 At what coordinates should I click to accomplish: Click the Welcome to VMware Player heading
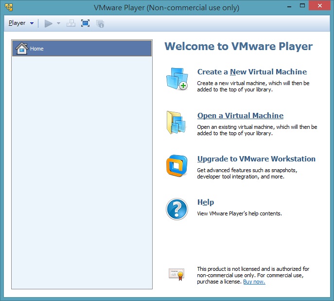coord(239,46)
